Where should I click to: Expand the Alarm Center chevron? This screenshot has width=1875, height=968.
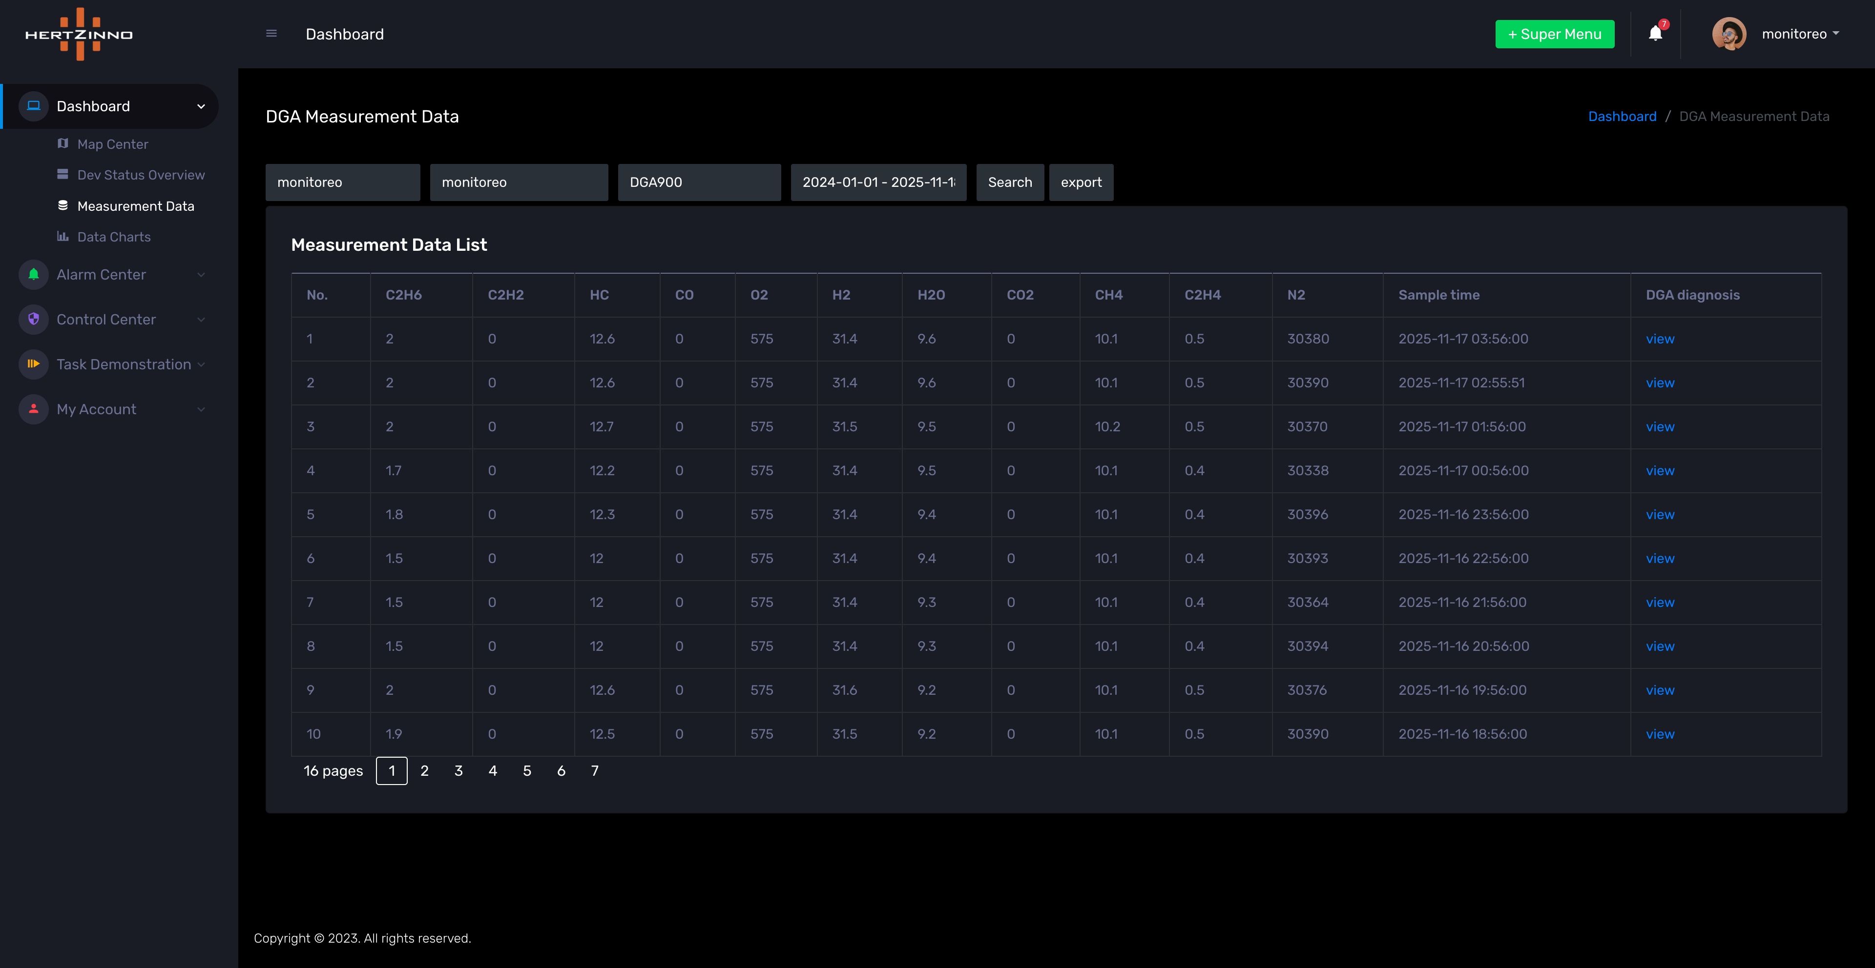(x=201, y=274)
